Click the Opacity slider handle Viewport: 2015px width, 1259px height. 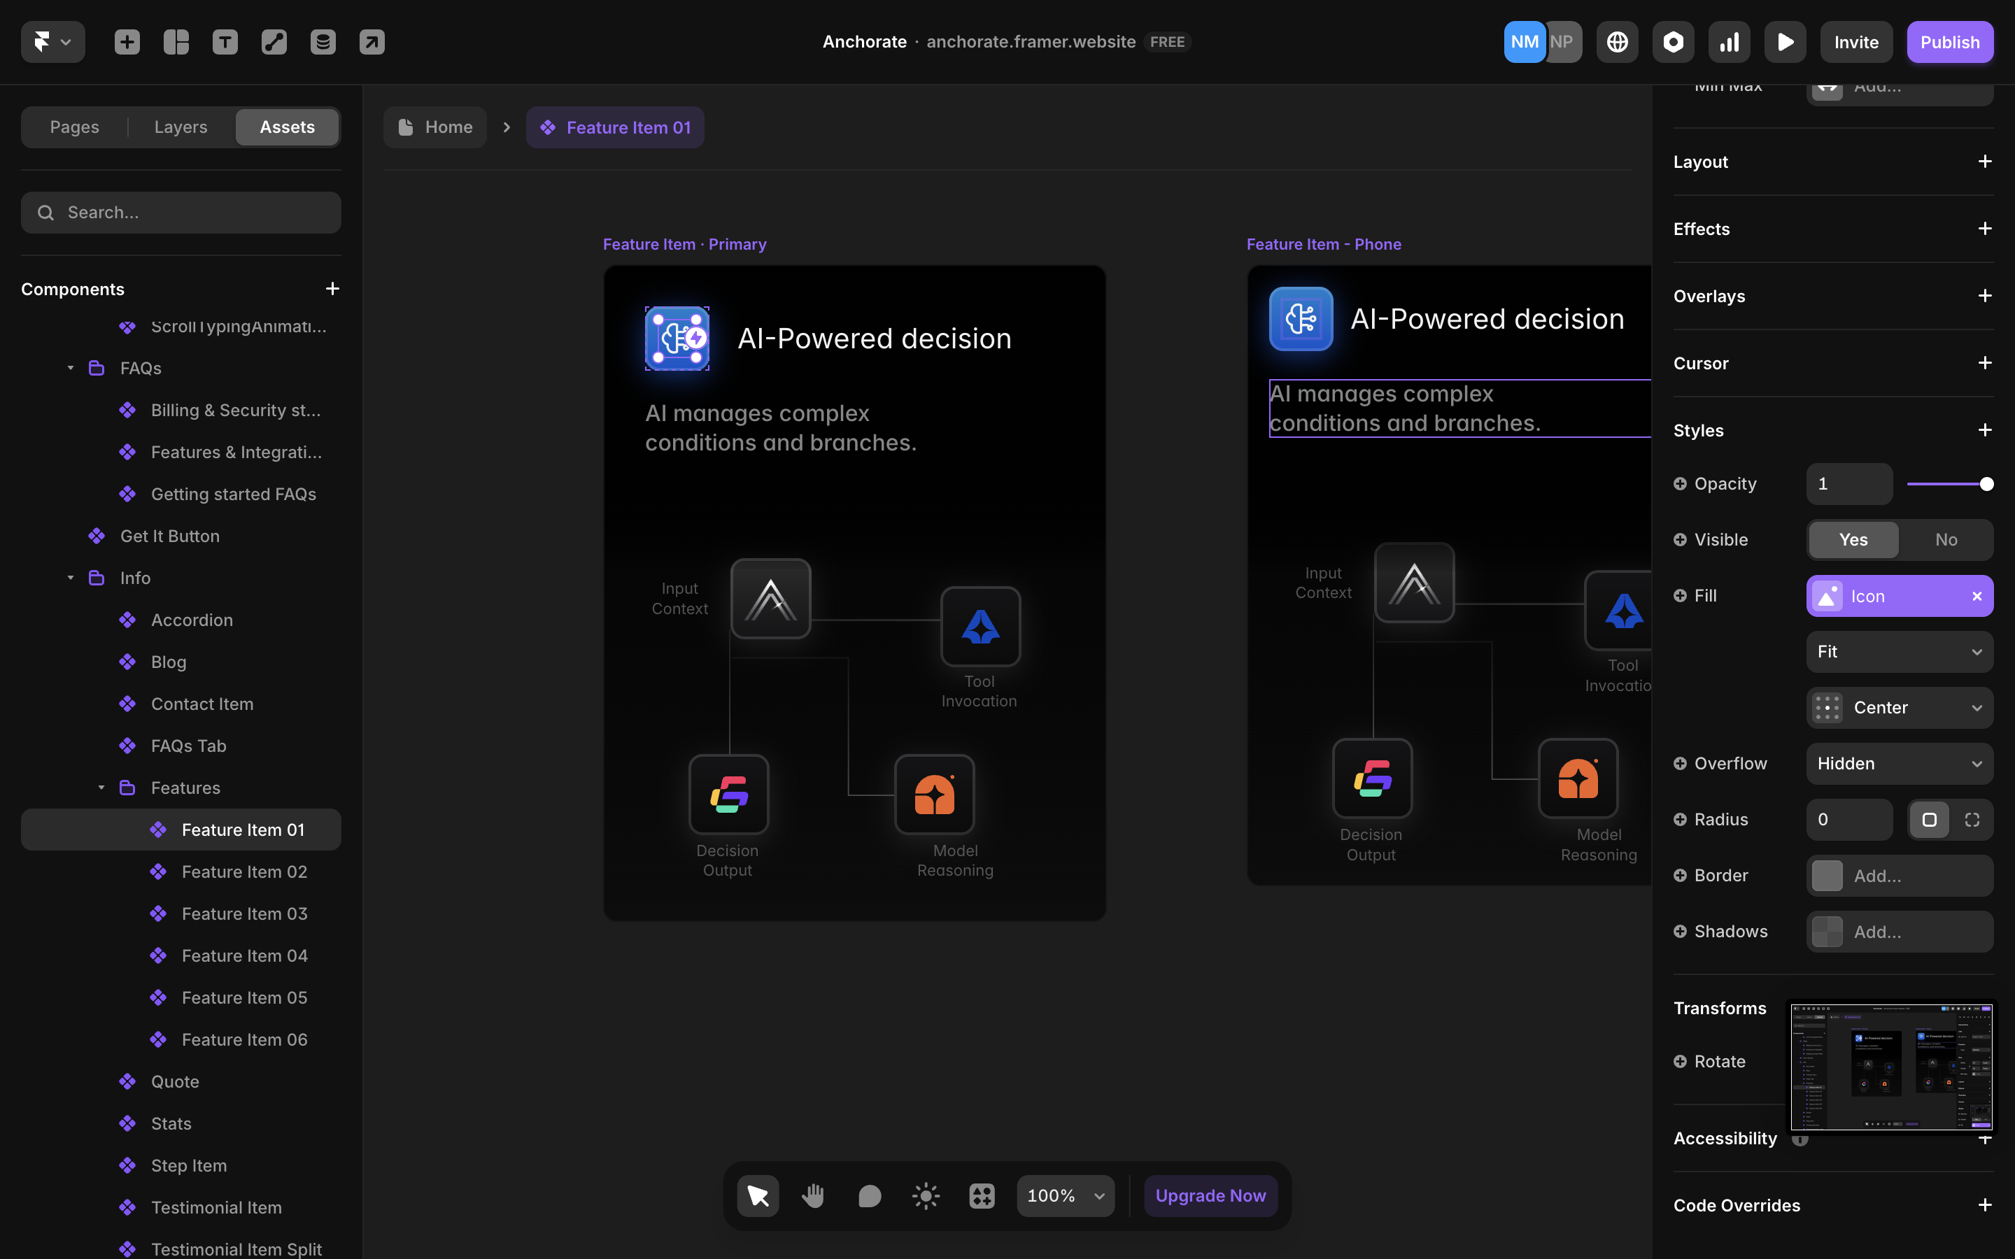[1986, 484]
